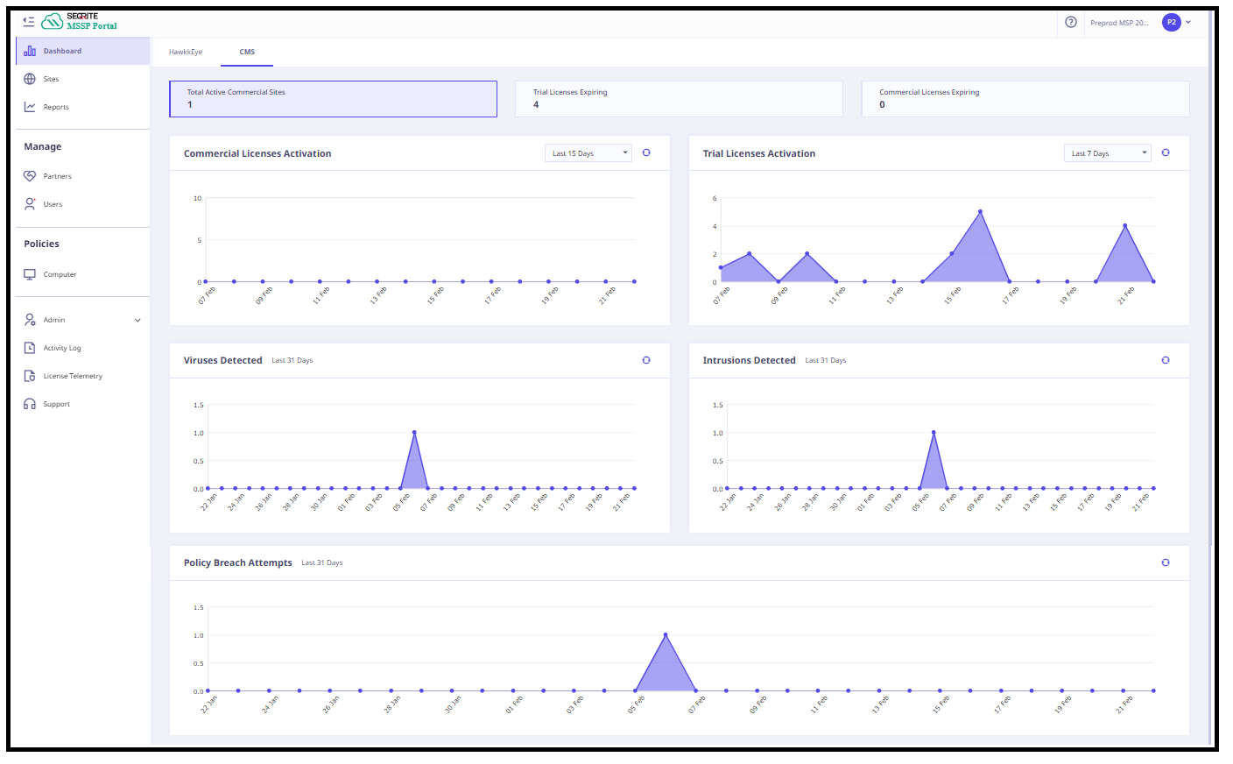Click the Policies section label
The height and width of the screenshot is (764, 1233).
coord(42,244)
